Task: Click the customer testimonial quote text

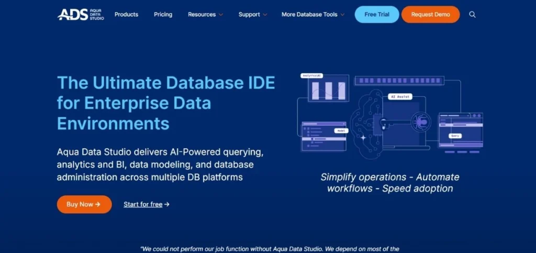Action: (x=270, y=249)
